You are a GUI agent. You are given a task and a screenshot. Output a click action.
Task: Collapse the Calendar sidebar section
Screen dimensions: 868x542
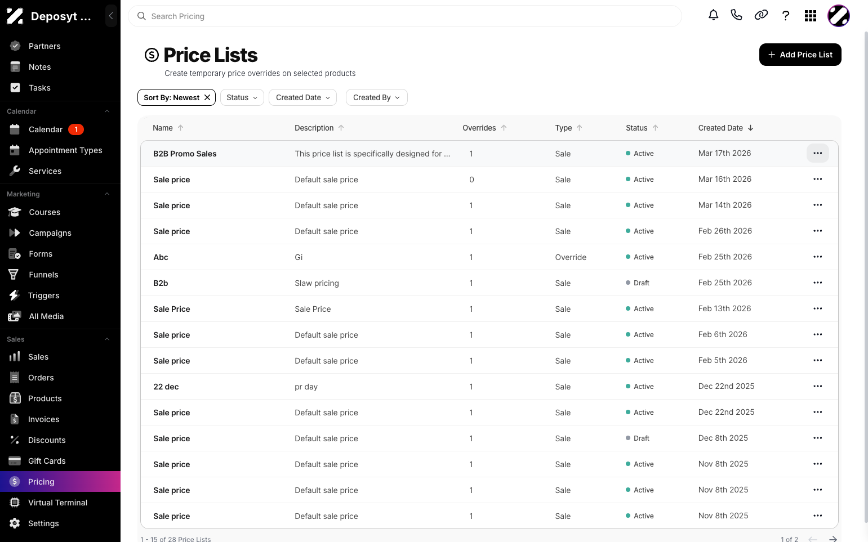[x=107, y=111]
